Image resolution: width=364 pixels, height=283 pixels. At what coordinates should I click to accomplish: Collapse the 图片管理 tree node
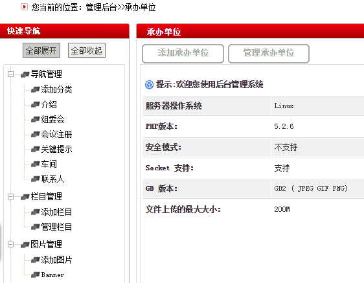(x=10, y=244)
